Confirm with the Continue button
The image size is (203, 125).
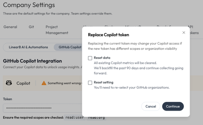tap(173, 106)
